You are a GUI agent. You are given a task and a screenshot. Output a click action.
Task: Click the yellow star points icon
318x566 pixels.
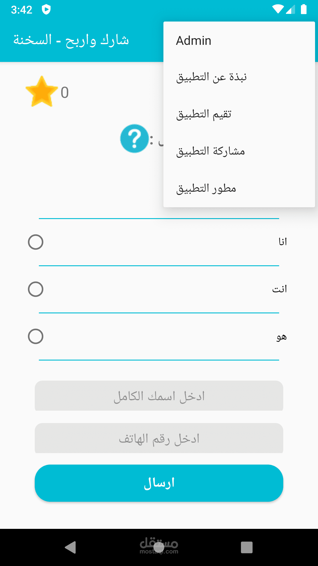point(42,92)
